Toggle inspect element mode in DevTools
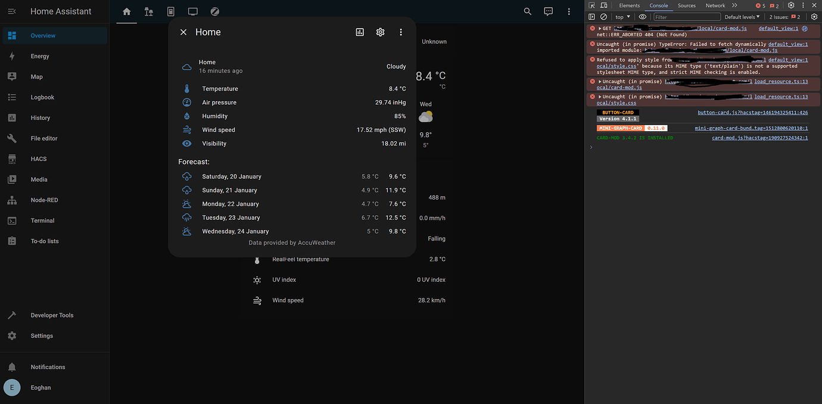 coord(591,5)
